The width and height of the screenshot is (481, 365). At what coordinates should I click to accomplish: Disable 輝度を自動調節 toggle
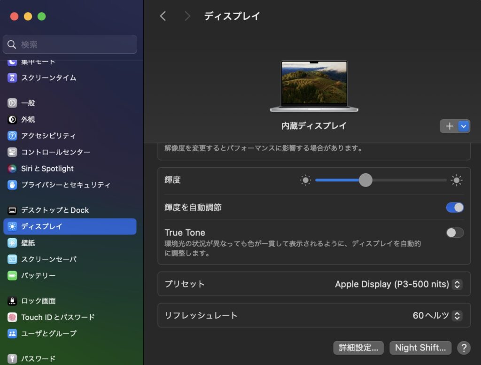(455, 208)
